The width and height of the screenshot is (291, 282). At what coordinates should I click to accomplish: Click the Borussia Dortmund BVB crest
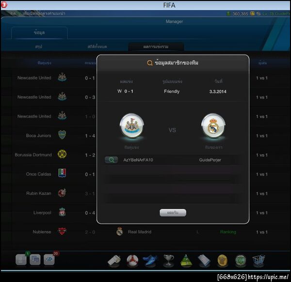pyautogui.click(x=62, y=154)
